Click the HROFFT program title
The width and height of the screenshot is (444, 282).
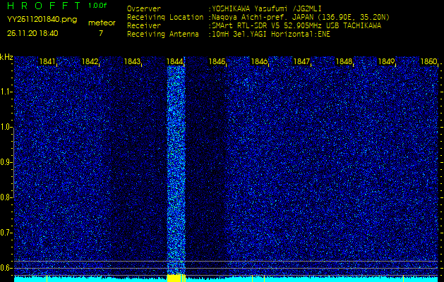coord(45,6)
